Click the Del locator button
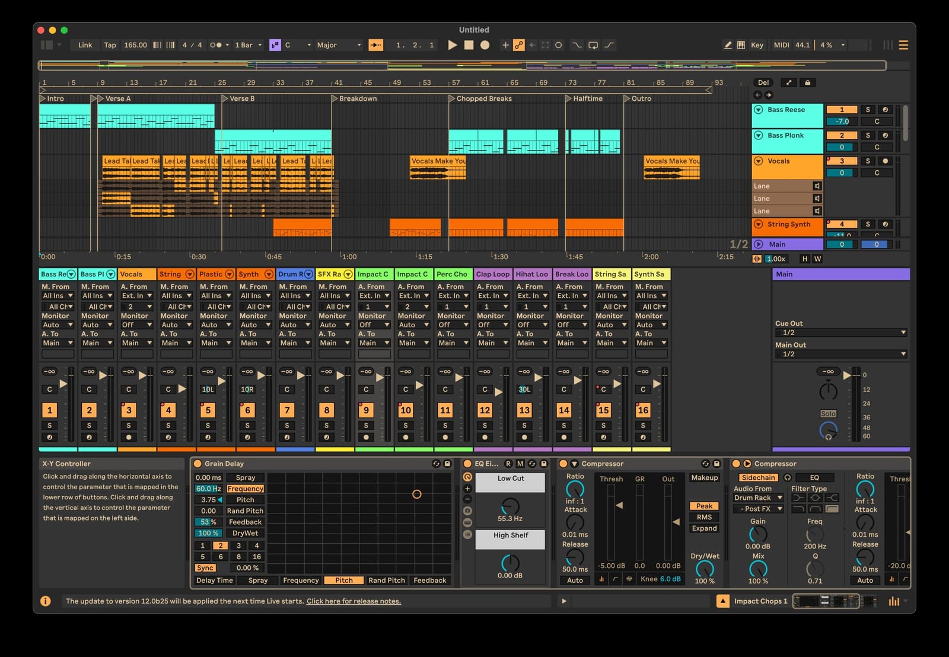 pos(763,82)
